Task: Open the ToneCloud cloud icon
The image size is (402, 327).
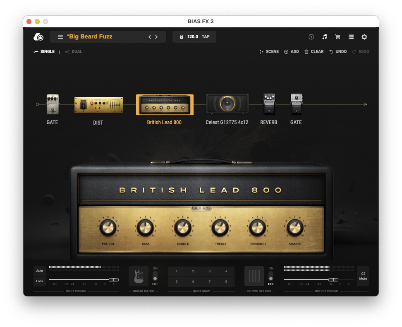Action: [38, 37]
